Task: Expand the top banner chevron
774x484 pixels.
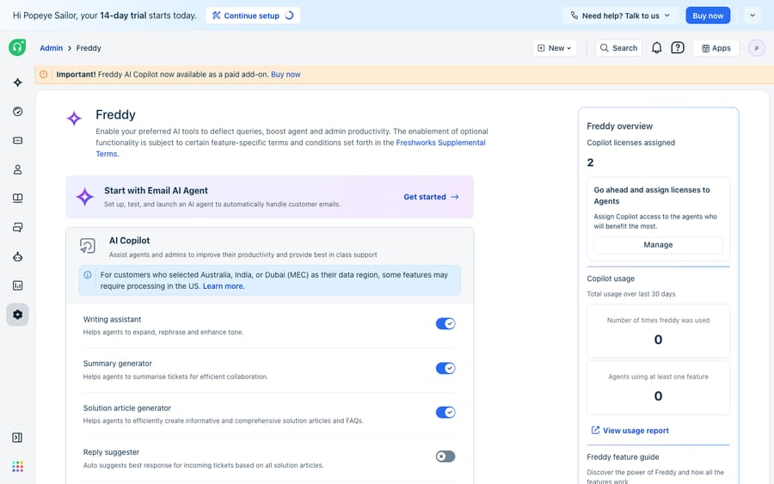Action: point(752,15)
